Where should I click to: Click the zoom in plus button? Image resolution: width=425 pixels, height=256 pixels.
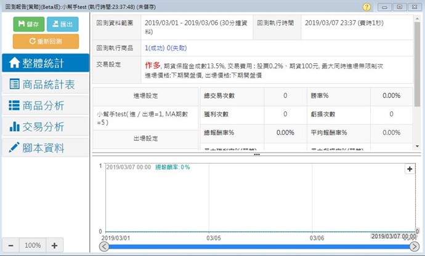coord(54,245)
